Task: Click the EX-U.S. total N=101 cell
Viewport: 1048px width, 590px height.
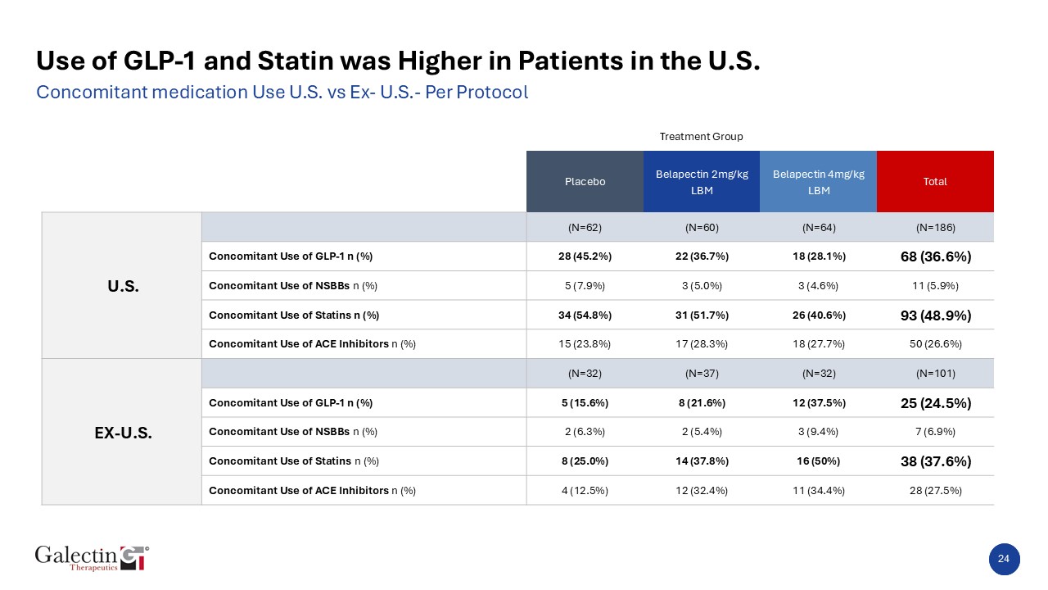Action: point(935,374)
